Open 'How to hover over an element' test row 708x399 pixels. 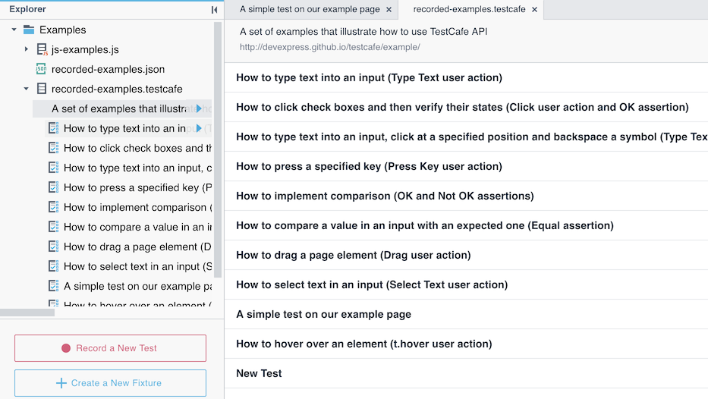[x=363, y=344]
